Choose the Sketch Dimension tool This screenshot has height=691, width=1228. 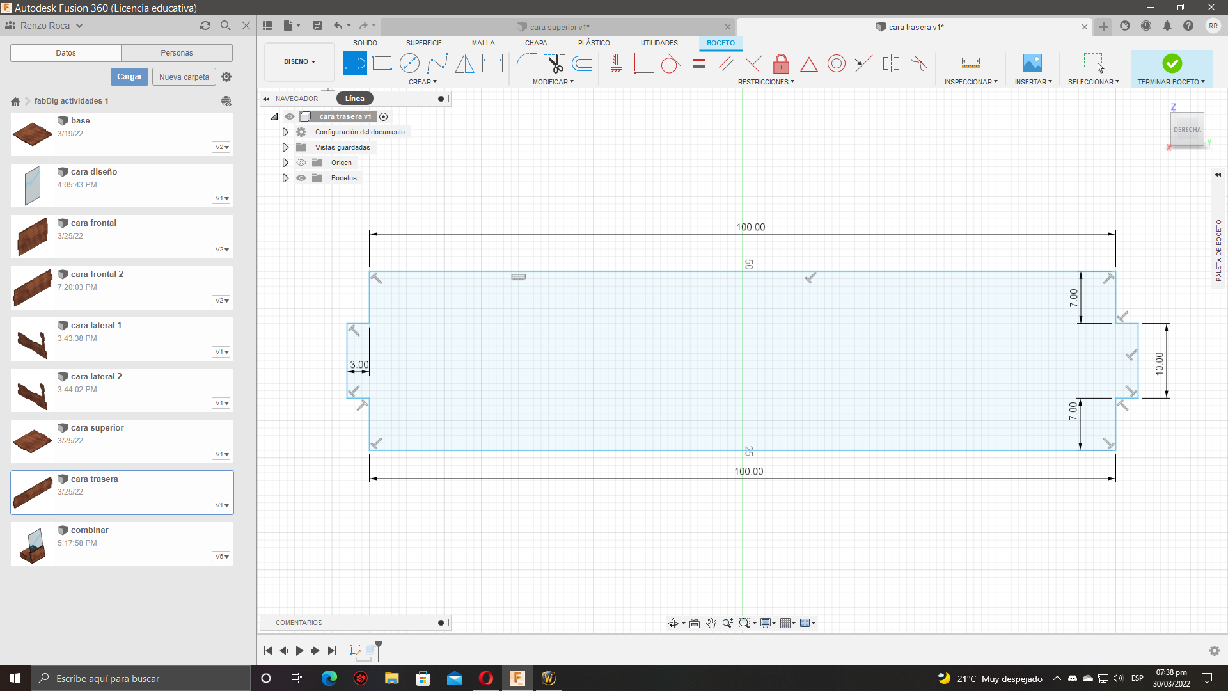492,63
